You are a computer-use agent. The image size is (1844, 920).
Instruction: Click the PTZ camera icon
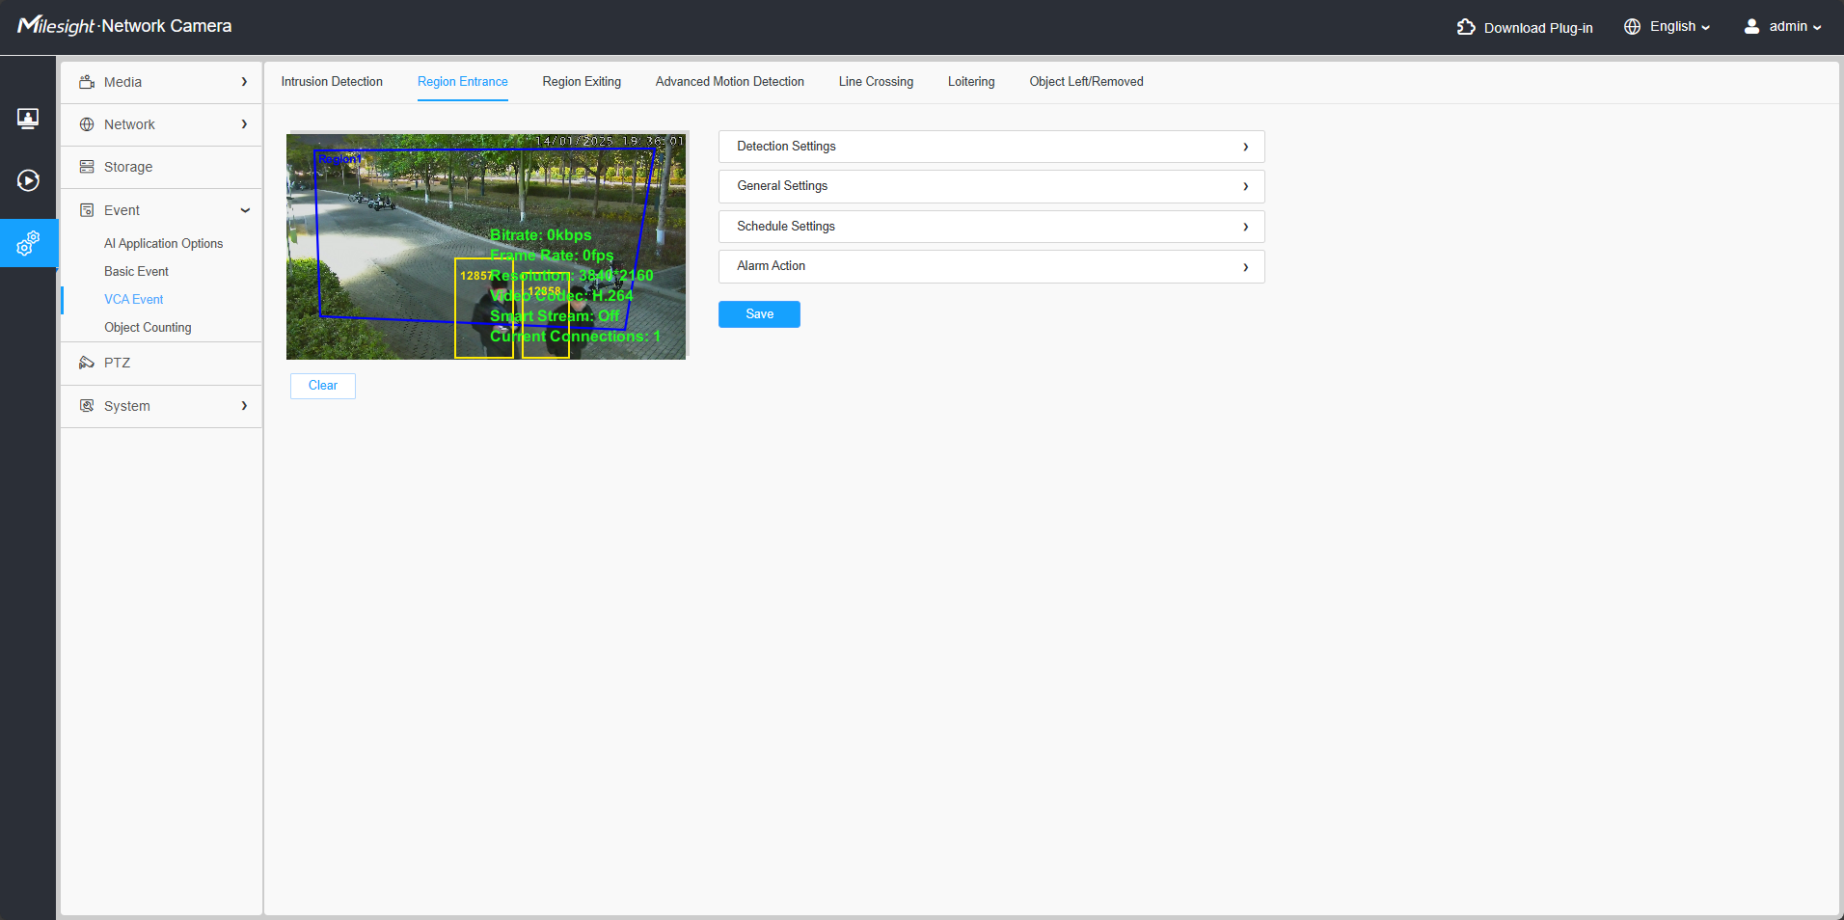[x=87, y=363]
